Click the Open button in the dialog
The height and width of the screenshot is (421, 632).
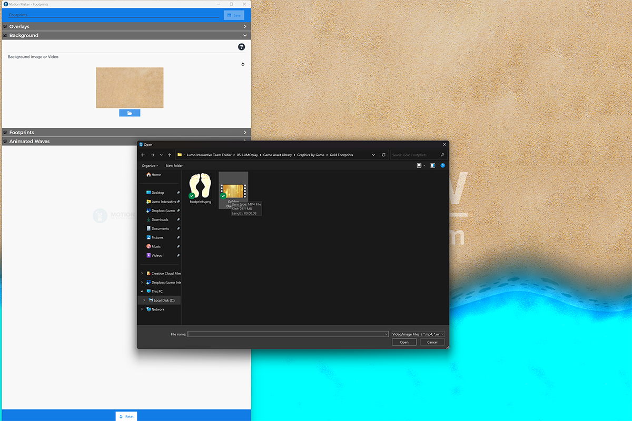pos(404,342)
